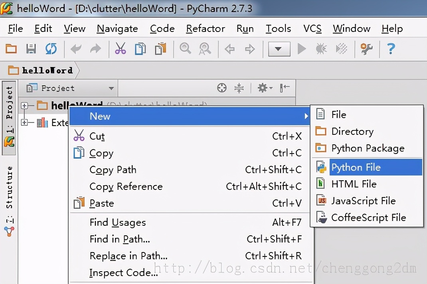This screenshot has height=284, width=427.
Task: Click the Scroll-from-source crosshair in Project panel
Action: 222,88
